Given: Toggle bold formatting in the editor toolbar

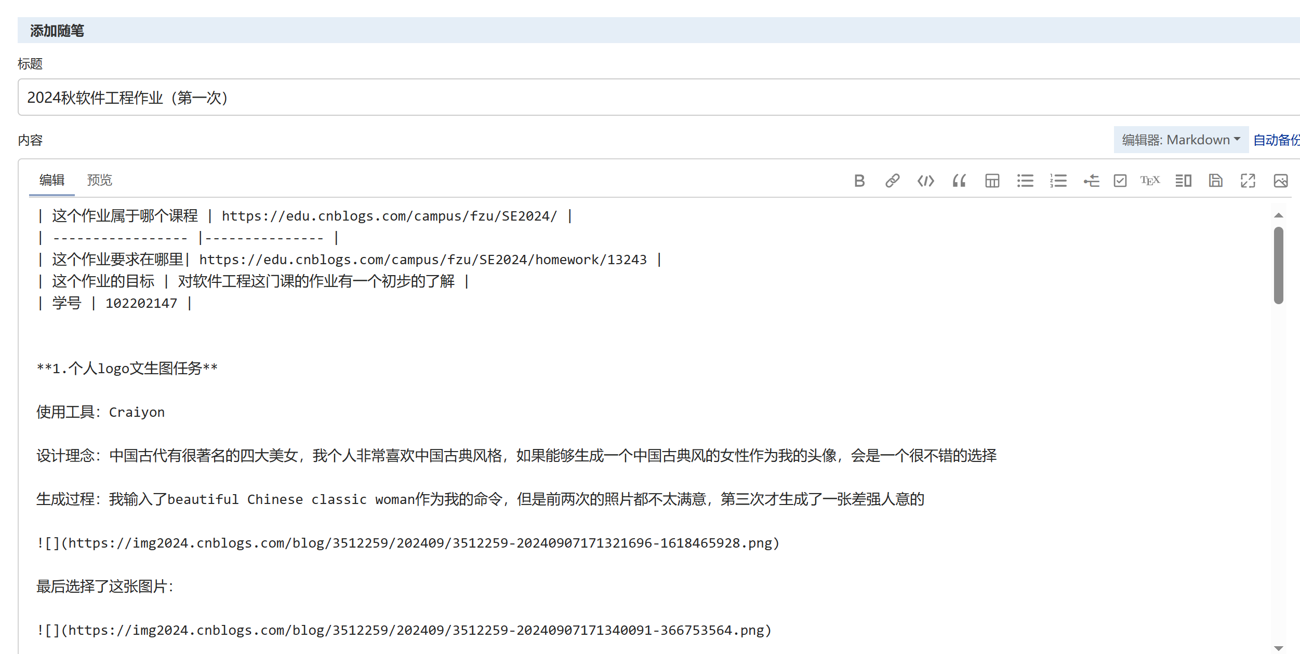Looking at the screenshot, I should pos(859,181).
